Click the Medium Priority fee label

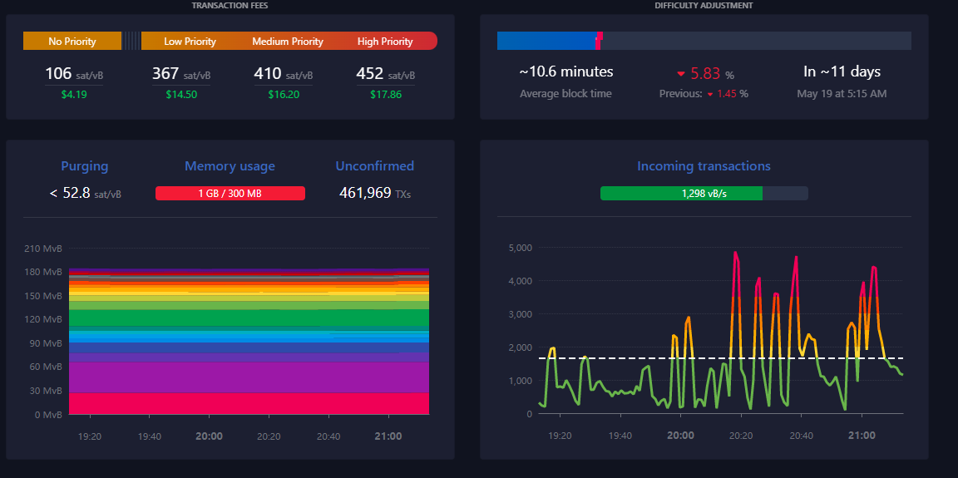click(287, 42)
